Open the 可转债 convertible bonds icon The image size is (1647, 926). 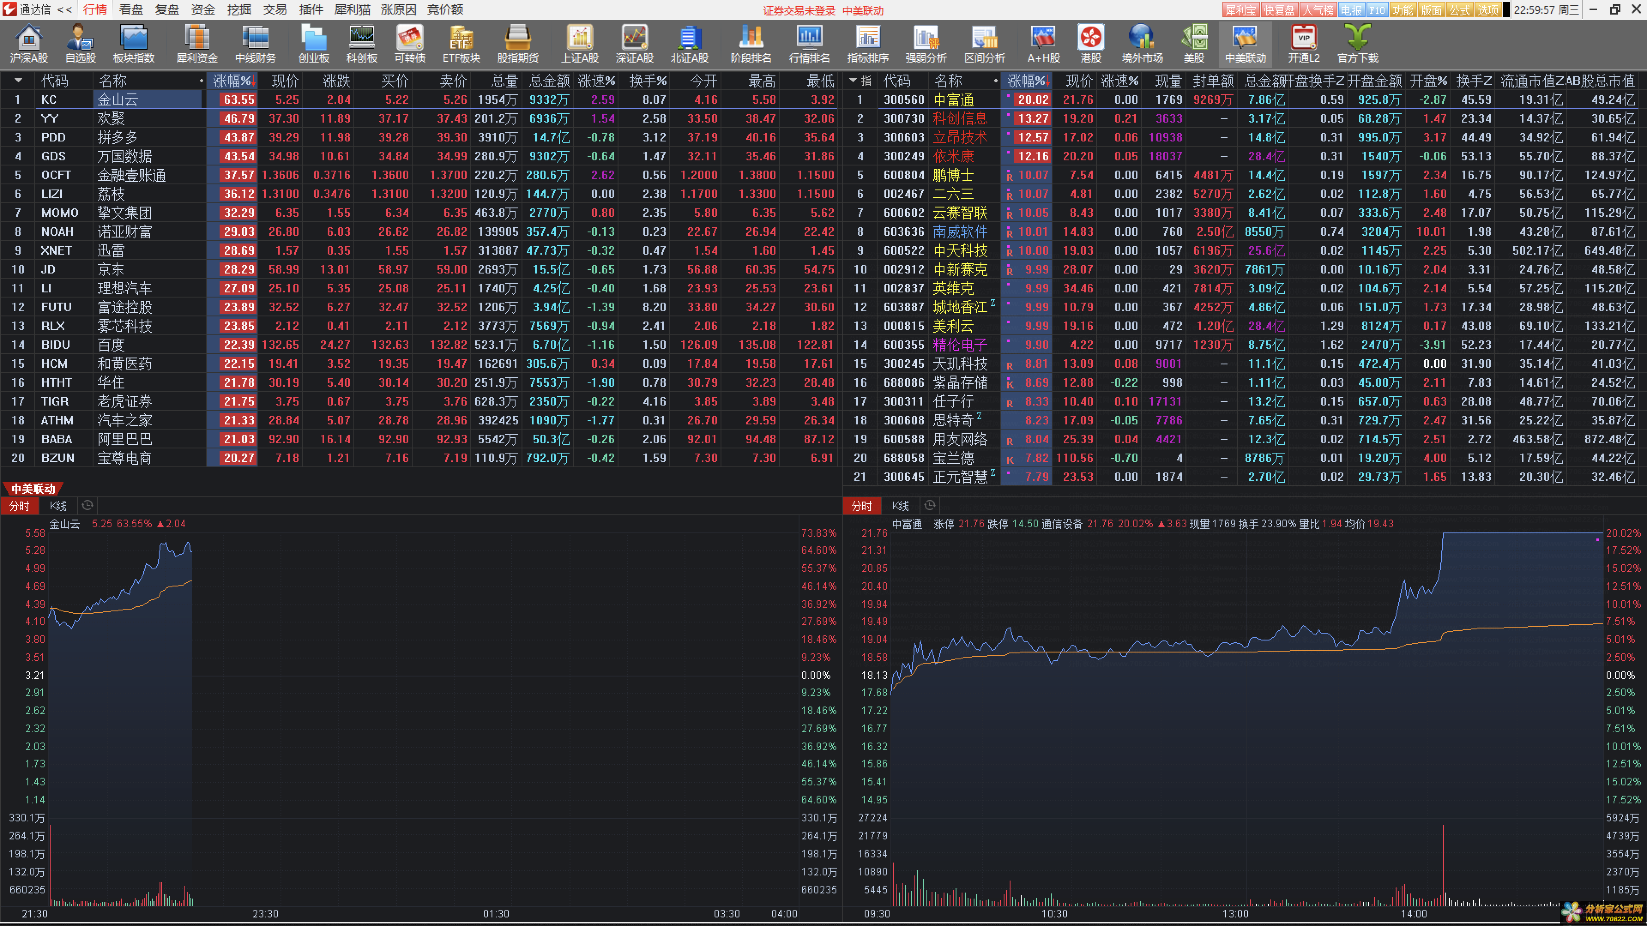tap(410, 44)
